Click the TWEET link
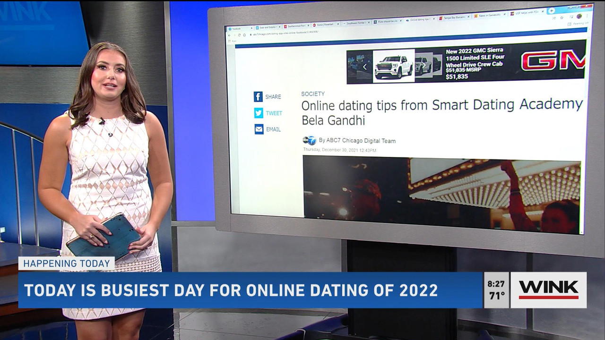 click(274, 113)
